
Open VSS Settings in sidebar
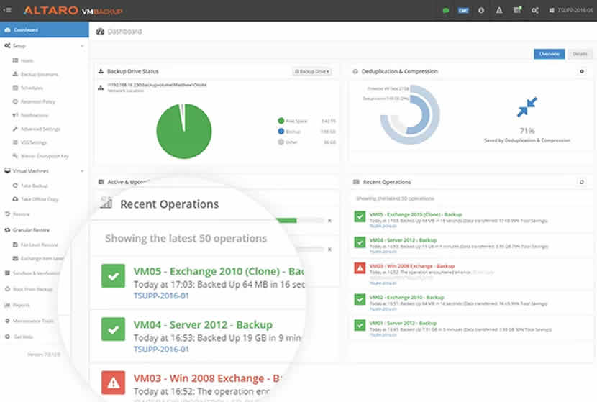click(34, 142)
